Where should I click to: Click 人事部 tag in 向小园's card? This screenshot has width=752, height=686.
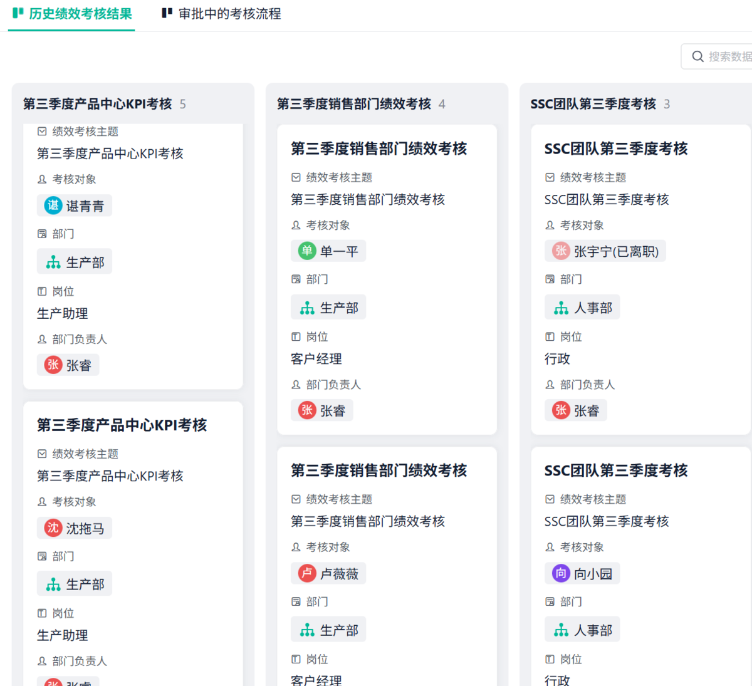[x=583, y=630]
